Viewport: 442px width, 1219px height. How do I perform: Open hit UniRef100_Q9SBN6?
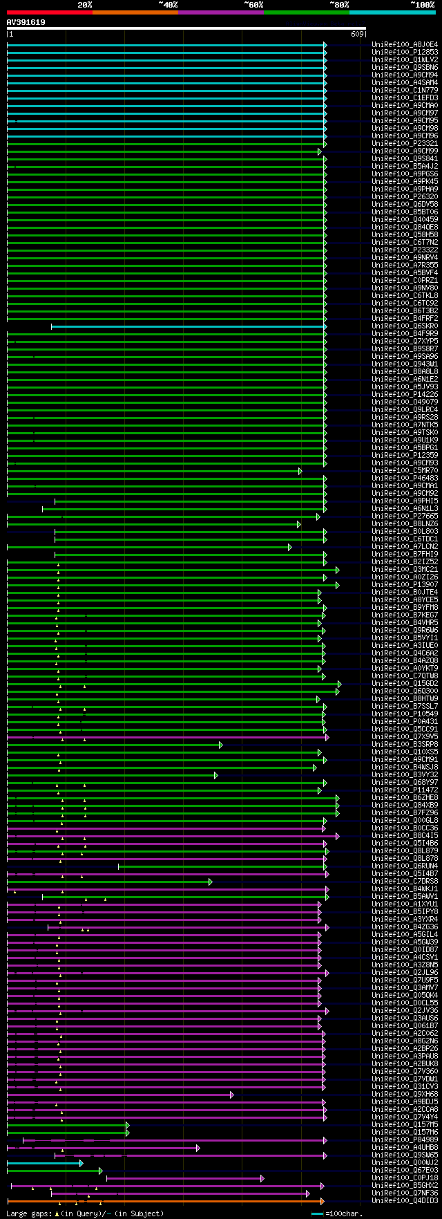click(405, 67)
